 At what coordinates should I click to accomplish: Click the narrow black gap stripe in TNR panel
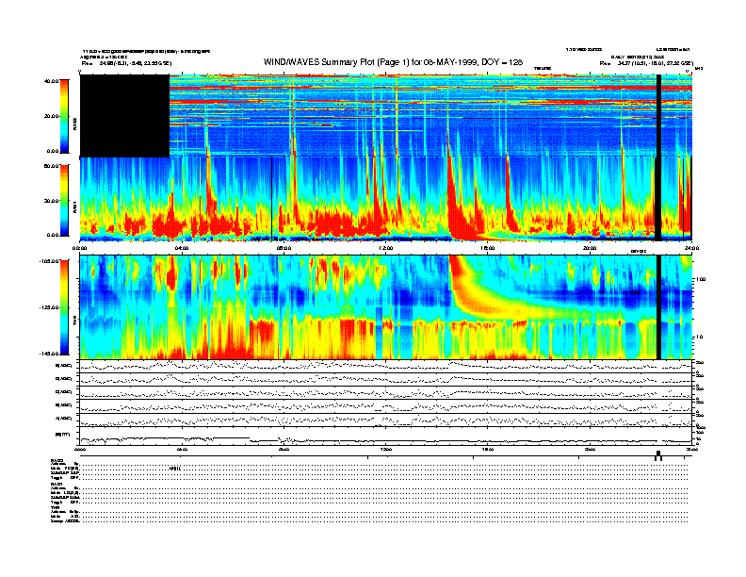(659, 307)
